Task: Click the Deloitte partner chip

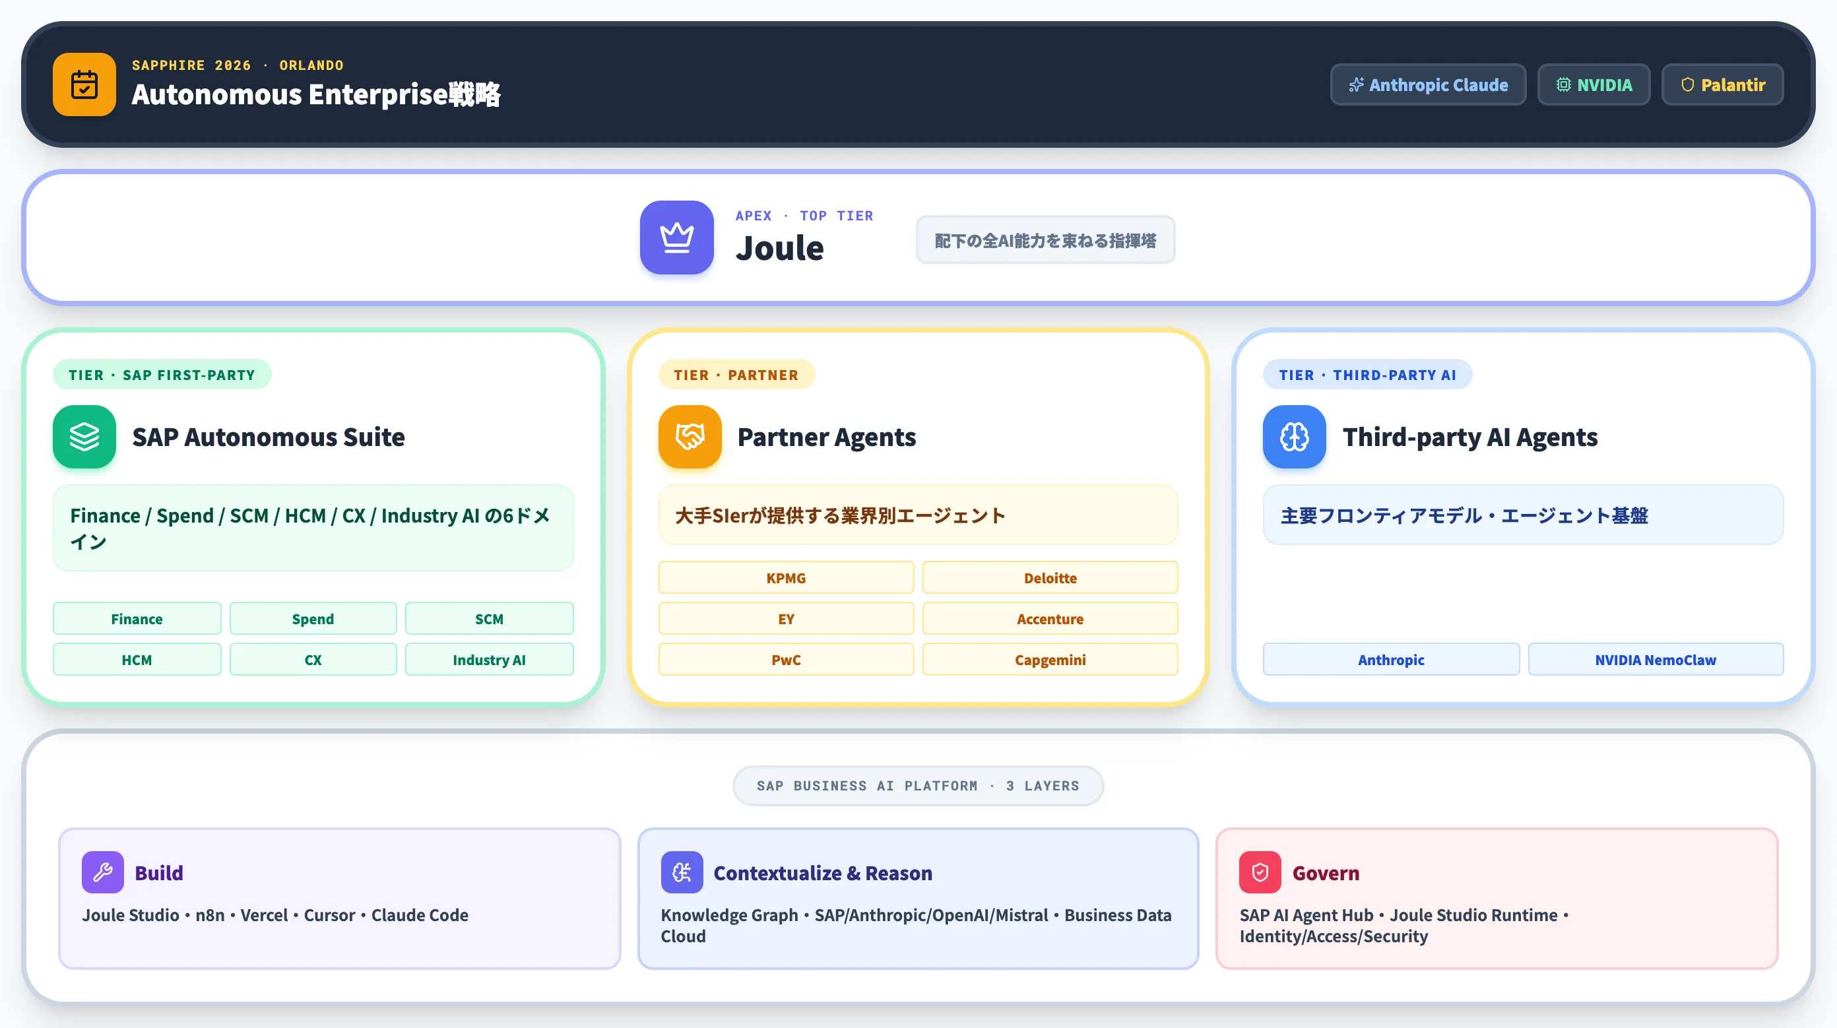Action: (1050, 577)
